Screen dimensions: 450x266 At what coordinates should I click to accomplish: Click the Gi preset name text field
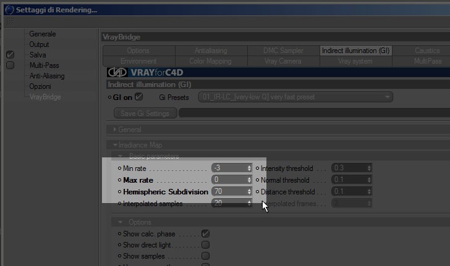(x=314, y=113)
